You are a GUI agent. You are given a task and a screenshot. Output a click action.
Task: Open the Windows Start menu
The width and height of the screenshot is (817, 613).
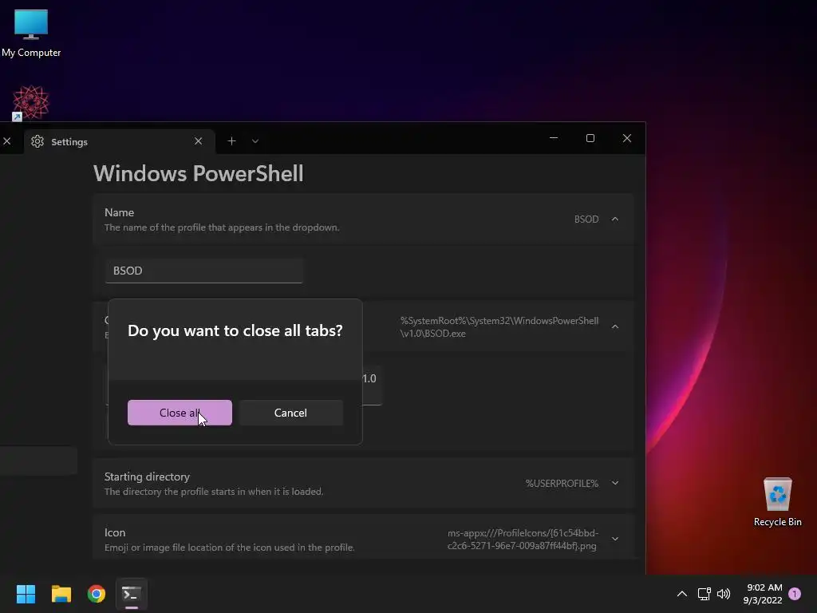pos(26,594)
